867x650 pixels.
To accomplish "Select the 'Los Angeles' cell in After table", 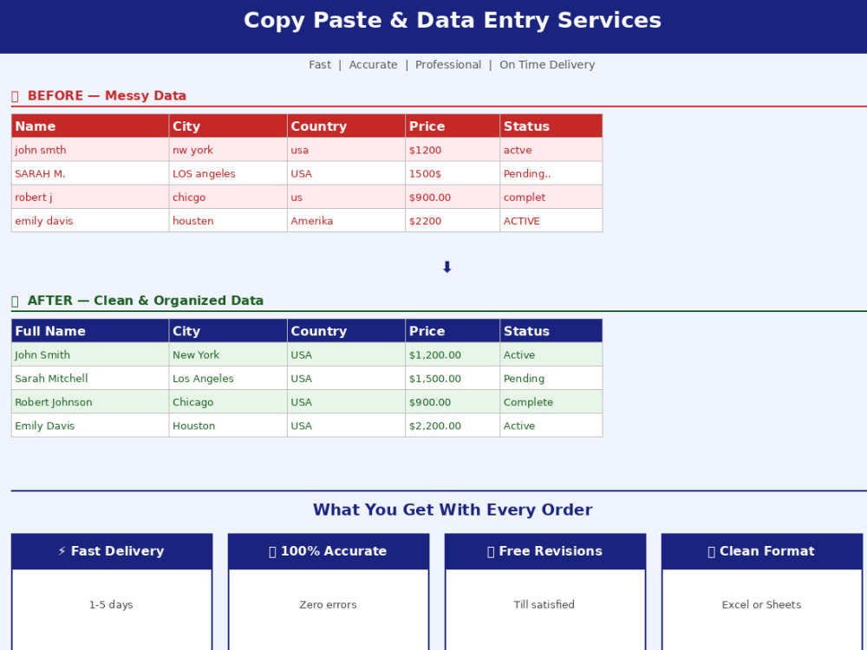I will [228, 379].
